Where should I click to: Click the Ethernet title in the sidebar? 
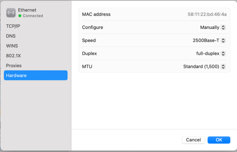click(27, 10)
